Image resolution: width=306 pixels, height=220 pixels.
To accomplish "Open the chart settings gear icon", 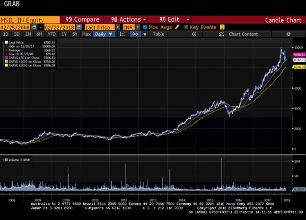I will point(289,34).
